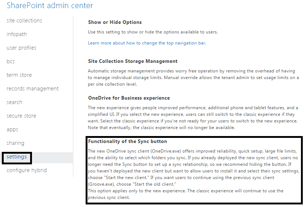This screenshot has height=207, width=305.
Task: Click the highlighted settings nav item
Action: click(17, 157)
